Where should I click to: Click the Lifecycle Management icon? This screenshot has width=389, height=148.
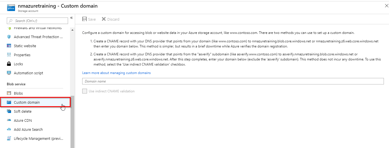click(x=9, y=138)
